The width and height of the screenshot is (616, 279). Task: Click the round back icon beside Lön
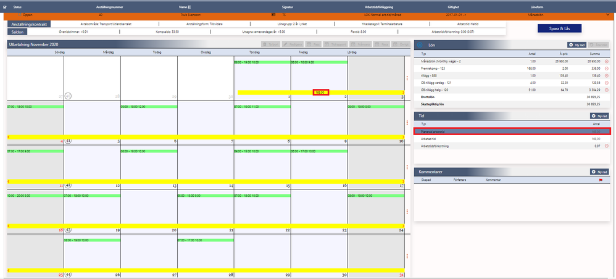point(420,45)
